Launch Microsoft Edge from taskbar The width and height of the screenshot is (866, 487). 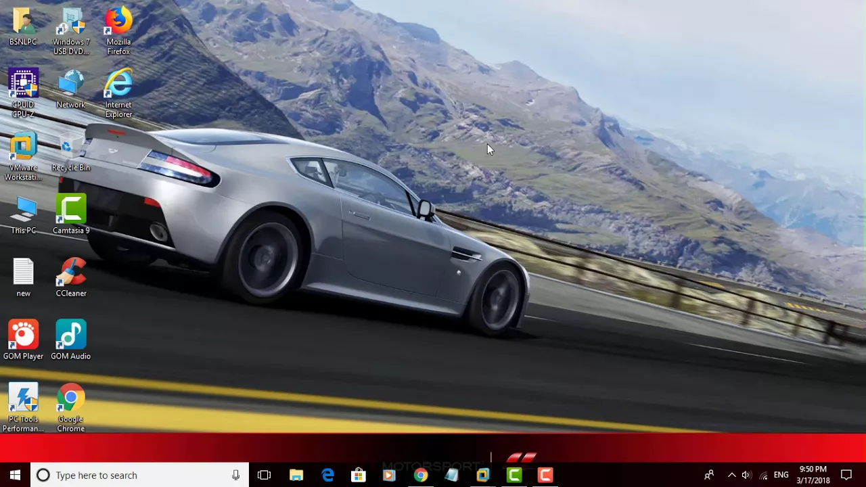pyautogui.click(x=327, y=475)
